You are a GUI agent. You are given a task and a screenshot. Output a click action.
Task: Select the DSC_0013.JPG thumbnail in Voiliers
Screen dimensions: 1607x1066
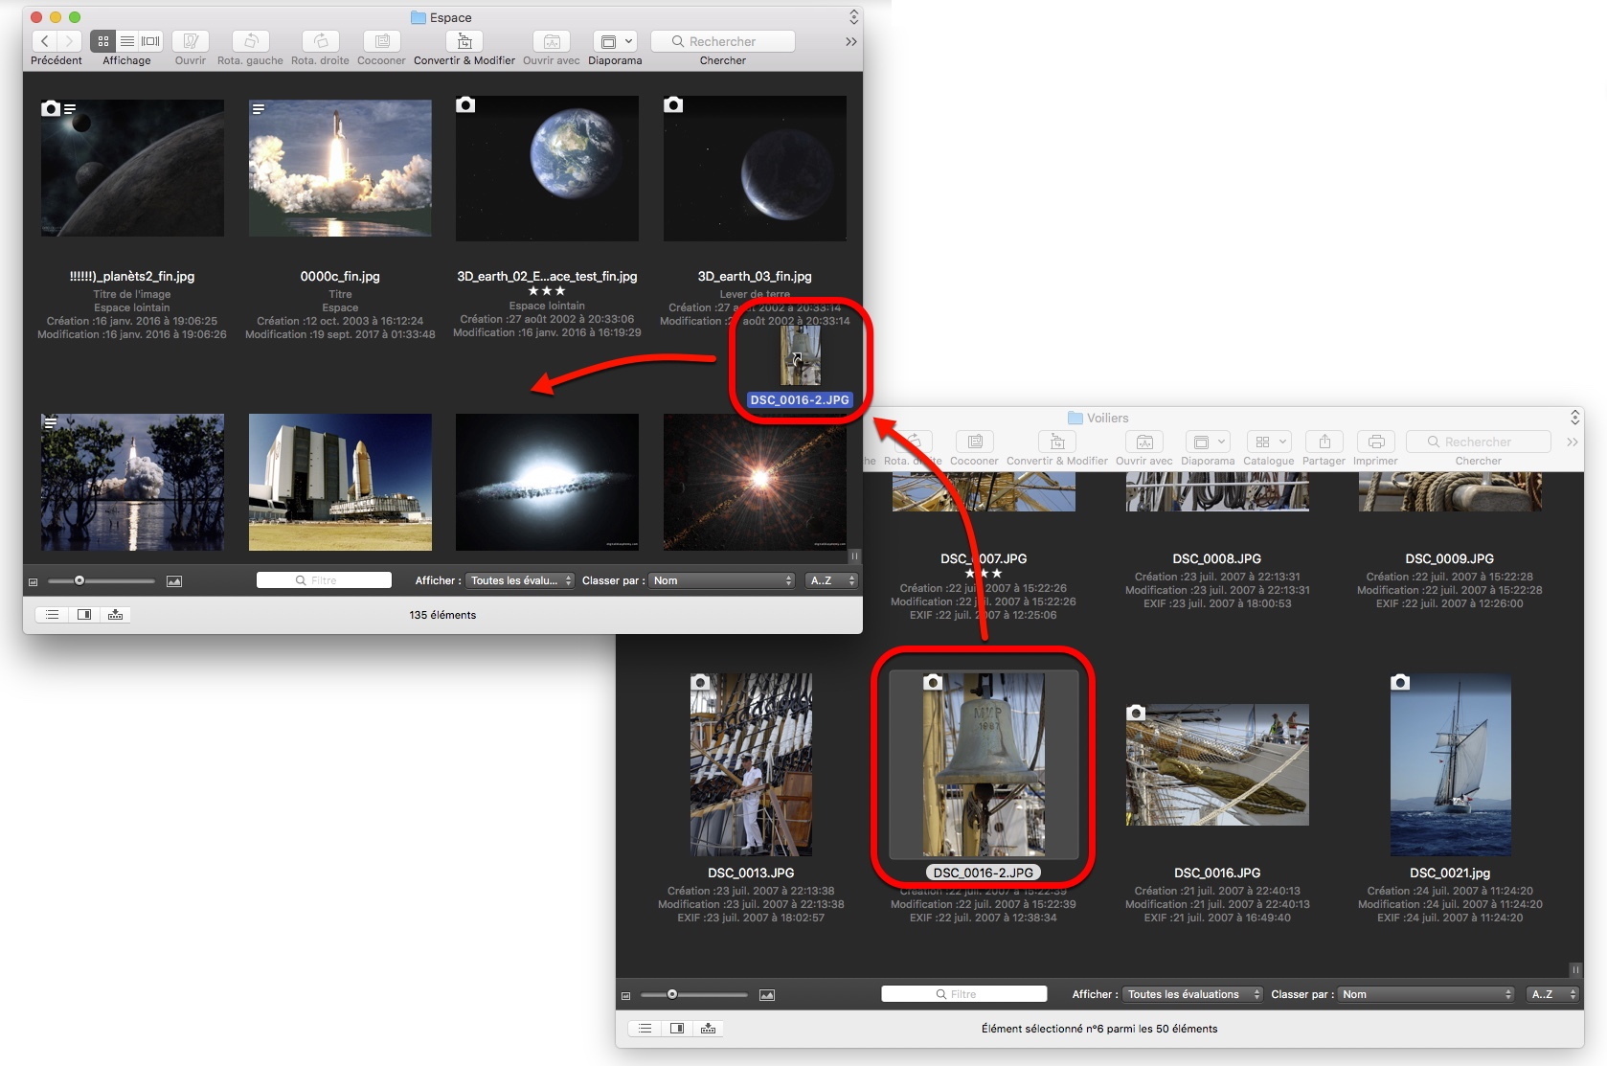coord(751,764)
